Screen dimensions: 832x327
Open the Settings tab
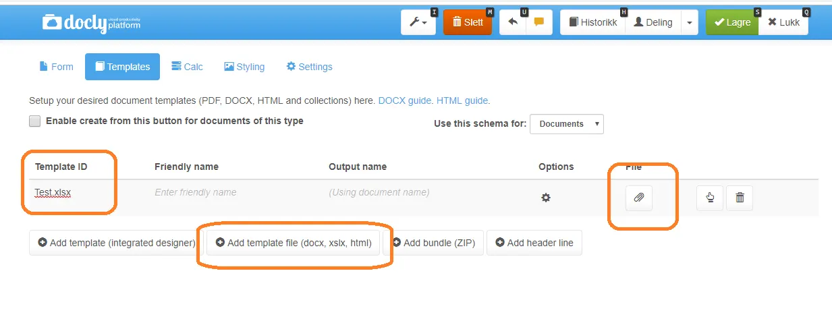tap(310, 67)
